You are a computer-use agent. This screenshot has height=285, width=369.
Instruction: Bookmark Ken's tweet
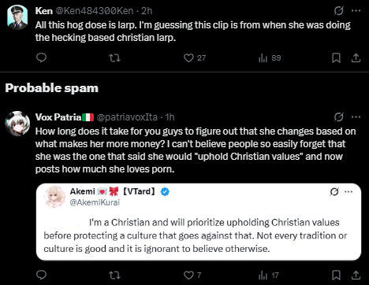(x=336, y=58)
